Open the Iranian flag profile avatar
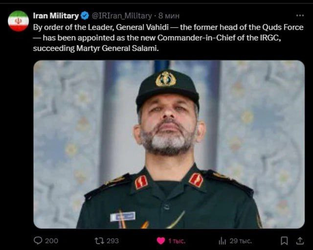313x250 pixels. pyautogui.click(x=19, y=21)
